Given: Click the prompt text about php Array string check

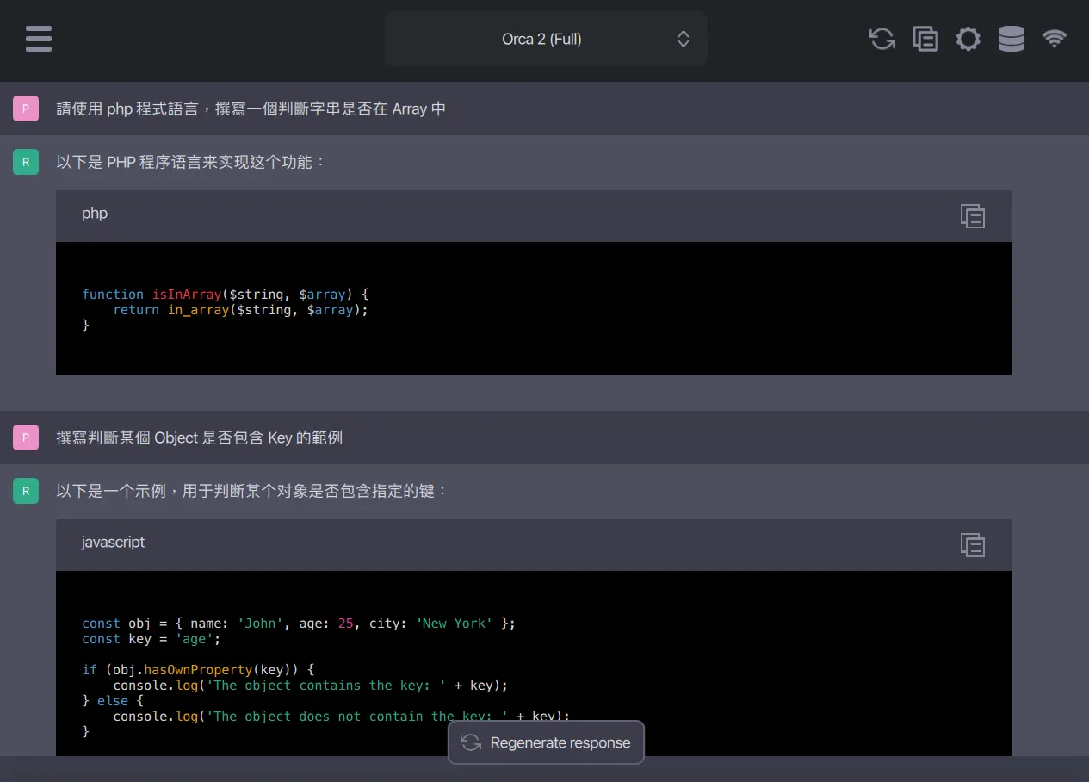Looking at the screenshot, I should click(251, 109).
